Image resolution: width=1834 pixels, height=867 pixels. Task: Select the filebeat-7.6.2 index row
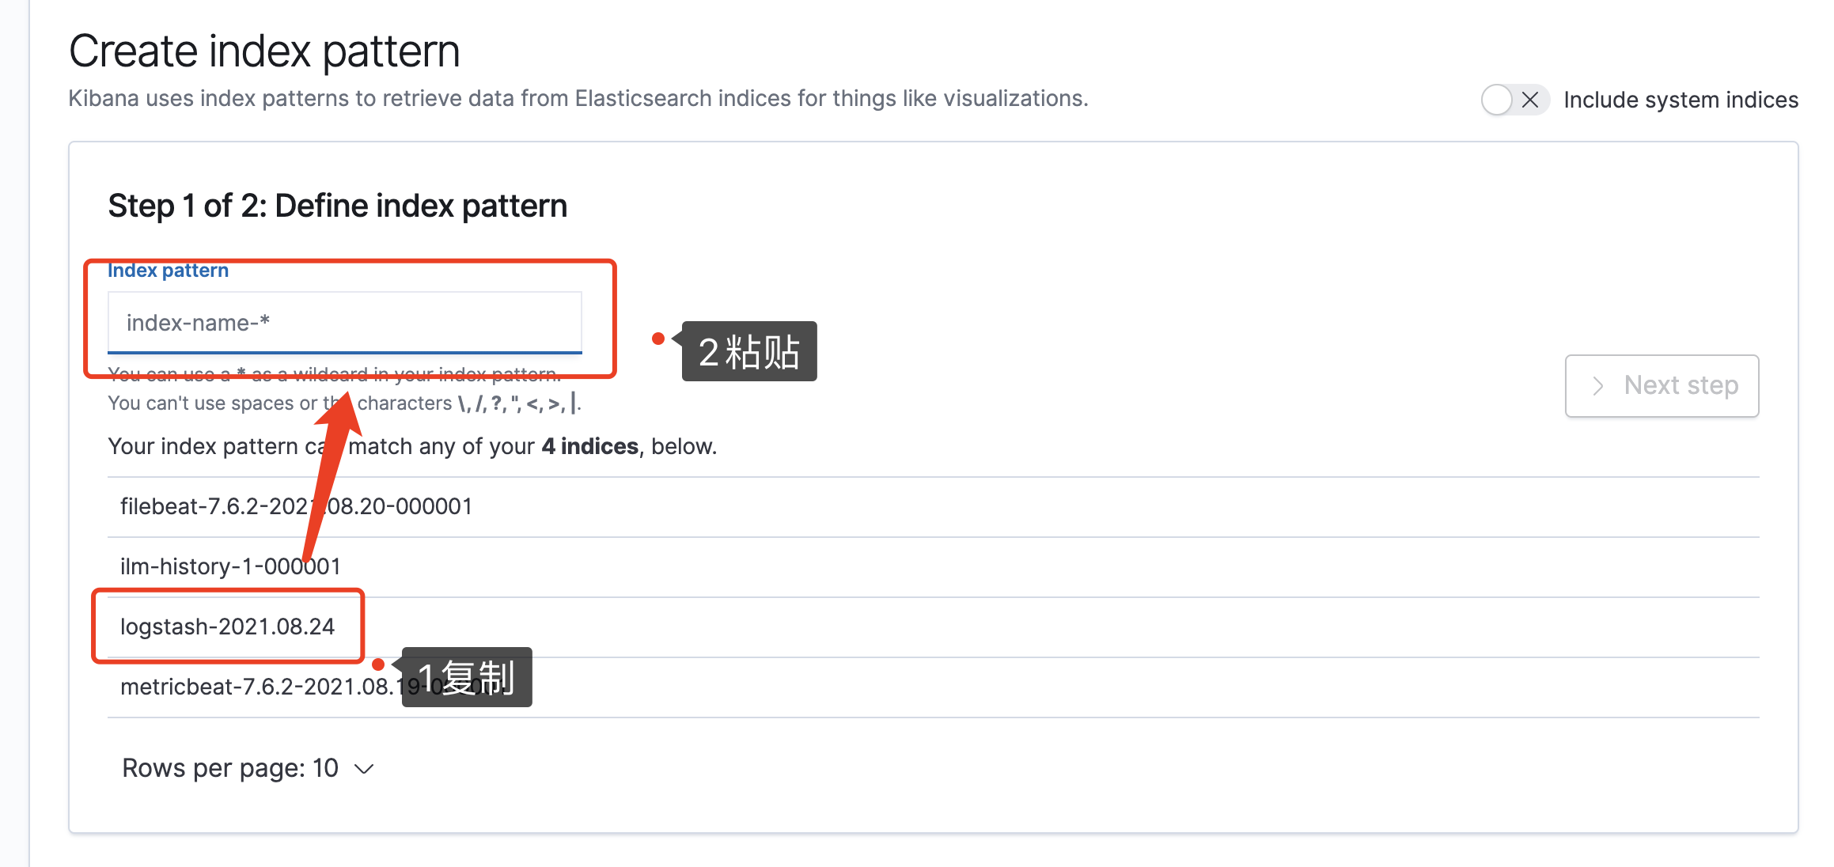coord(296,506)
